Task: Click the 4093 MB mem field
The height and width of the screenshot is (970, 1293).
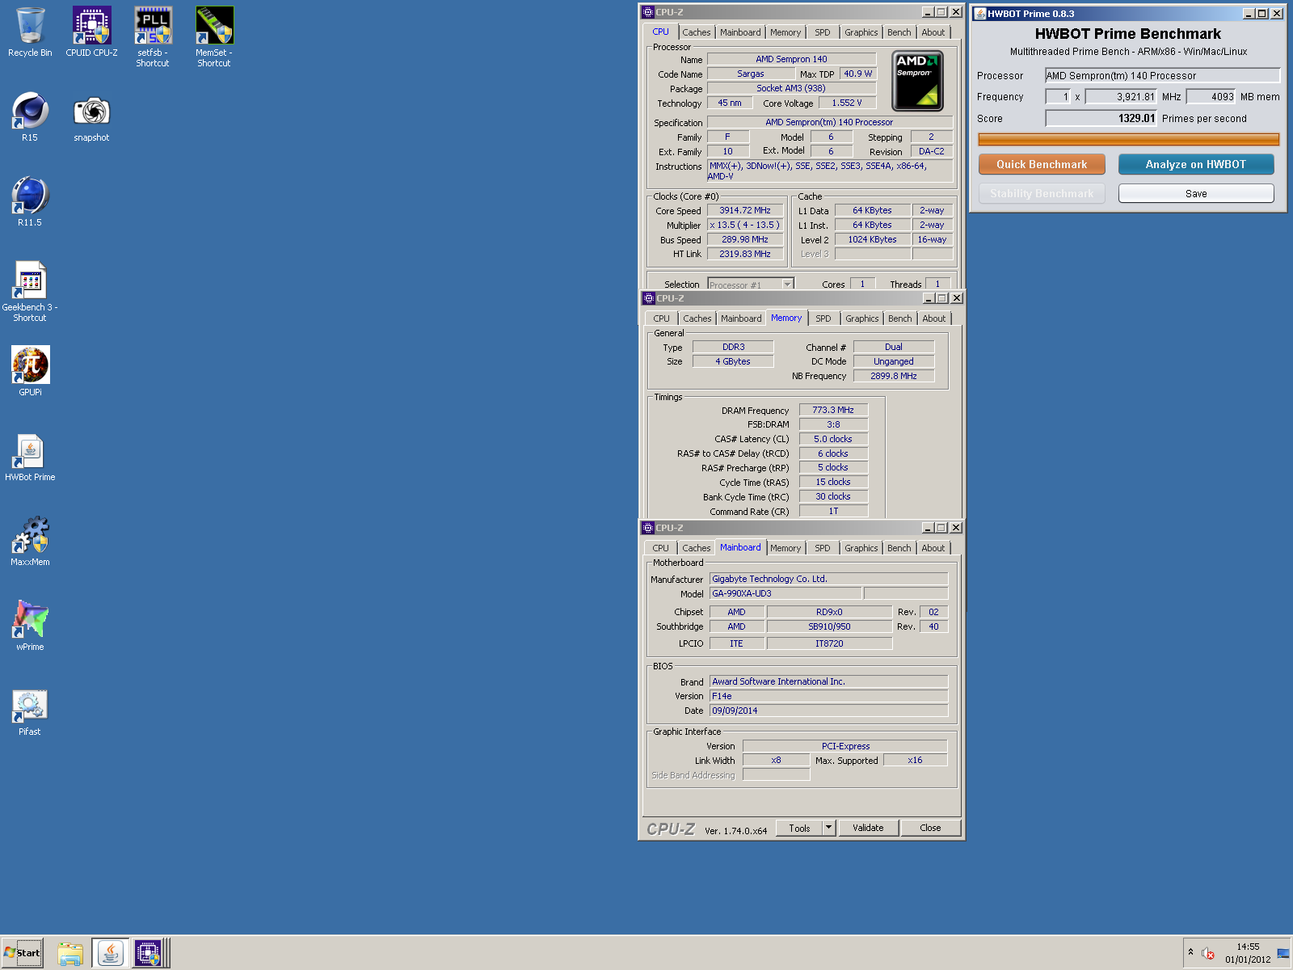Action: click(1211, 97)
